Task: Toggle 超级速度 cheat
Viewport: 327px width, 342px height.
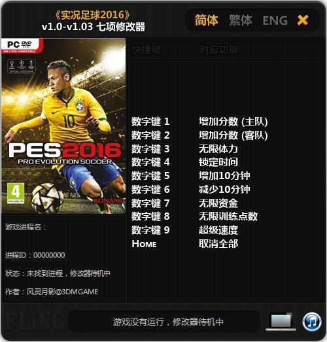Action: tap(218, 230)
